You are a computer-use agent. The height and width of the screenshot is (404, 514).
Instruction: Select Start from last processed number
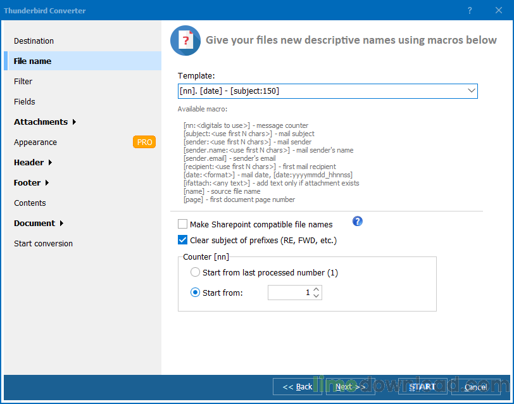pos(196,272)
